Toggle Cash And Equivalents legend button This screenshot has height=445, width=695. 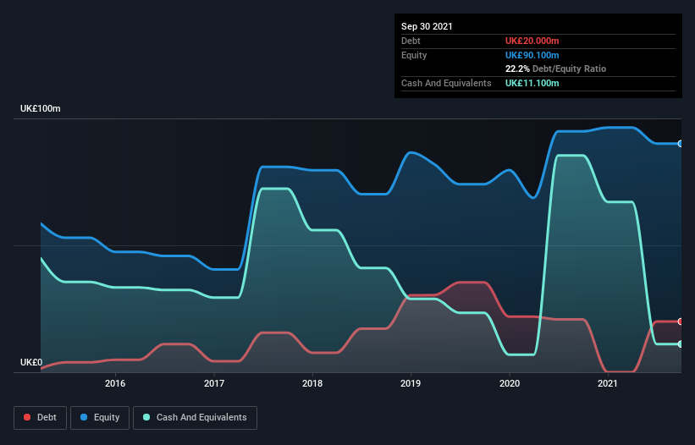pyautogui.click(x=195, y=418)
